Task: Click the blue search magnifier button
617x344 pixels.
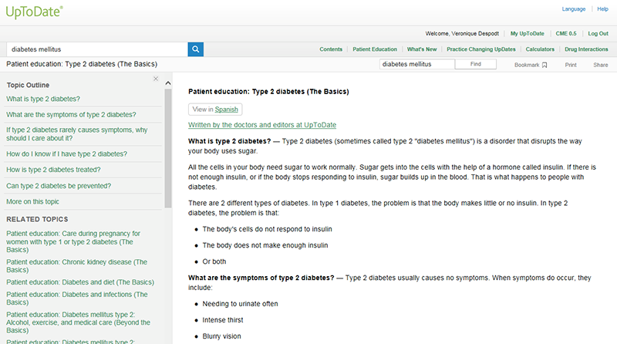Action: pyautogui.click(x=196, y=49)
